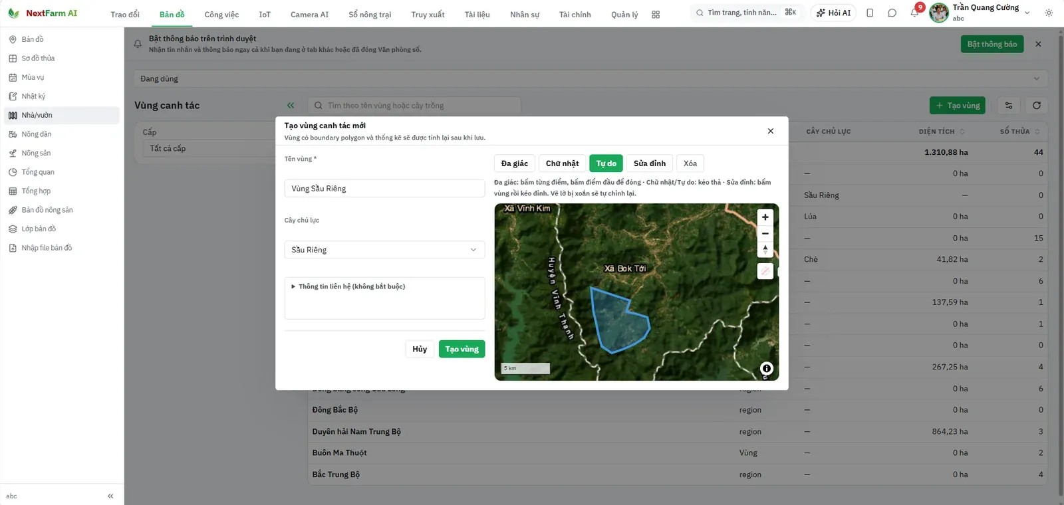Reset map bearing with compass icon
1064x505 pixels.
tap(765, 249)
